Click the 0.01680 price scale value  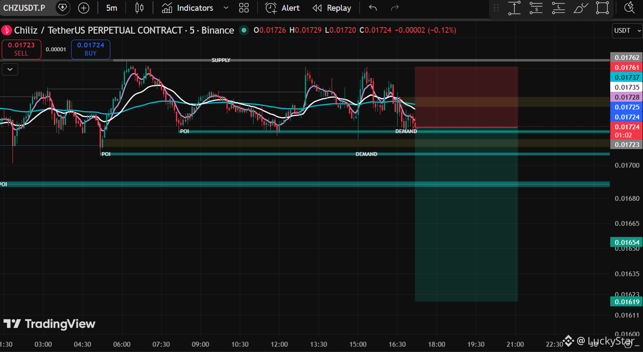pyautogui.click(x=627, y=198)
